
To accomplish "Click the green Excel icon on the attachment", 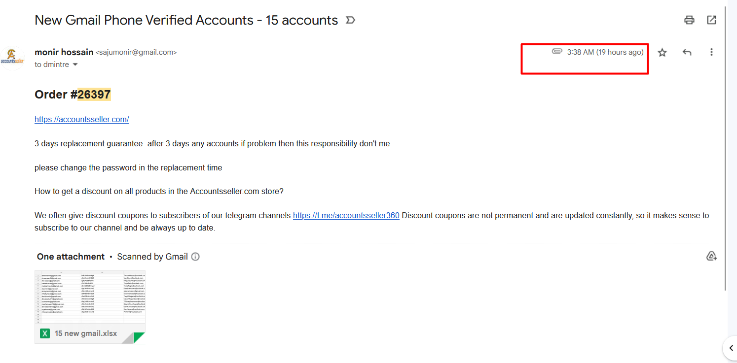I will (44, 333).
